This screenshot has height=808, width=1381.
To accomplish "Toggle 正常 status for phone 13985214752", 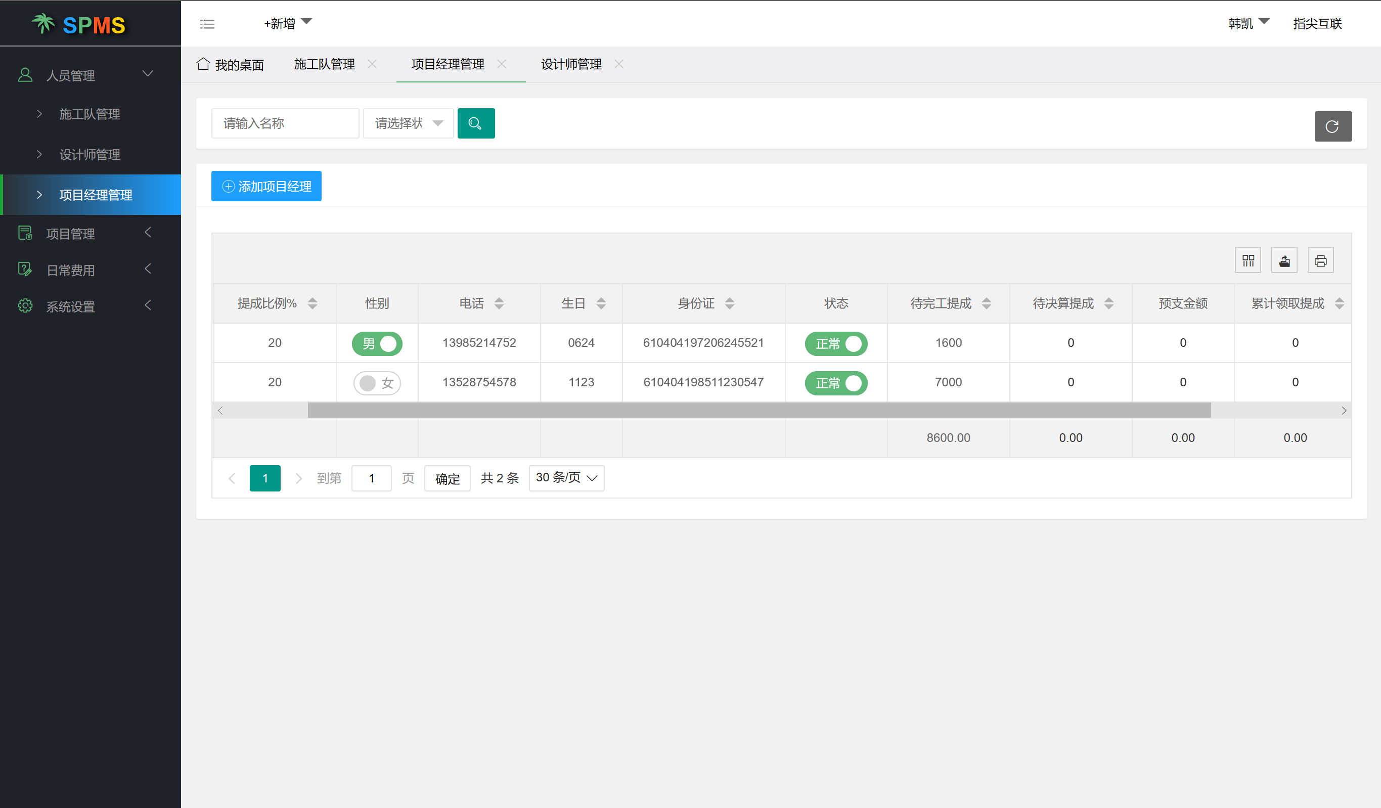I will coord(836,343).
